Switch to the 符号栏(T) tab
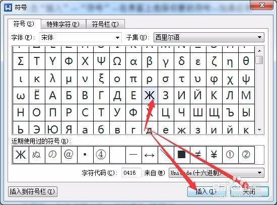Image resolution: width=277 pixels, height=205 pixels. click(x=105, y=24)
